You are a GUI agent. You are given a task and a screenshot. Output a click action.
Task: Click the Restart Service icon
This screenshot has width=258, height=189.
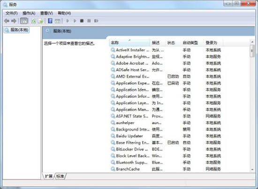click(x=96, y=21)
